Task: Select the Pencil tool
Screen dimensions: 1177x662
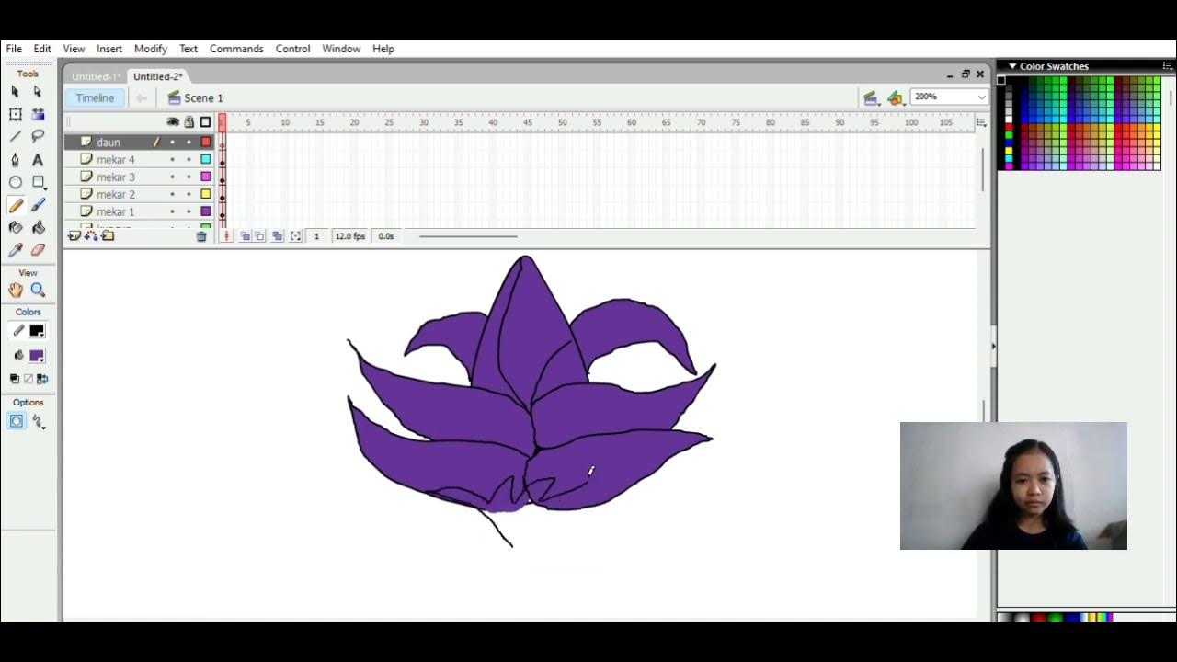Action: pos(16,205)
